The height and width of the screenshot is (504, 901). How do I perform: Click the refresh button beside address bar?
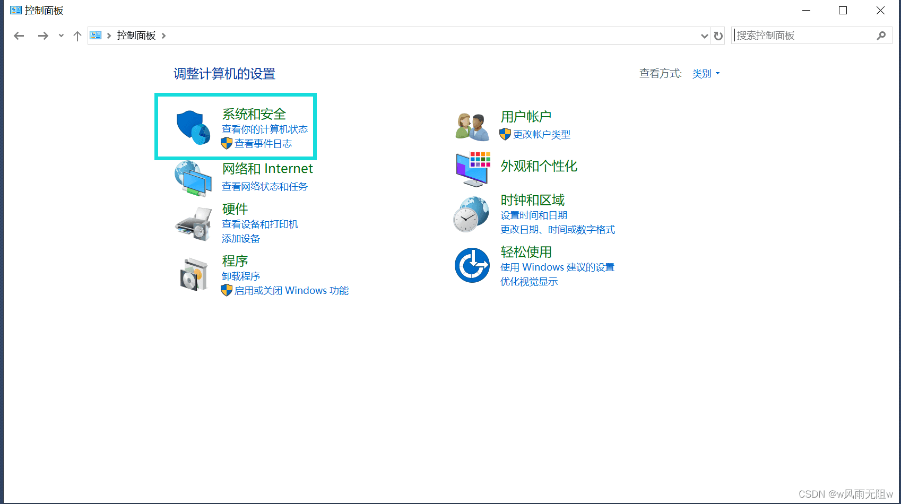[x=718, y=36]
